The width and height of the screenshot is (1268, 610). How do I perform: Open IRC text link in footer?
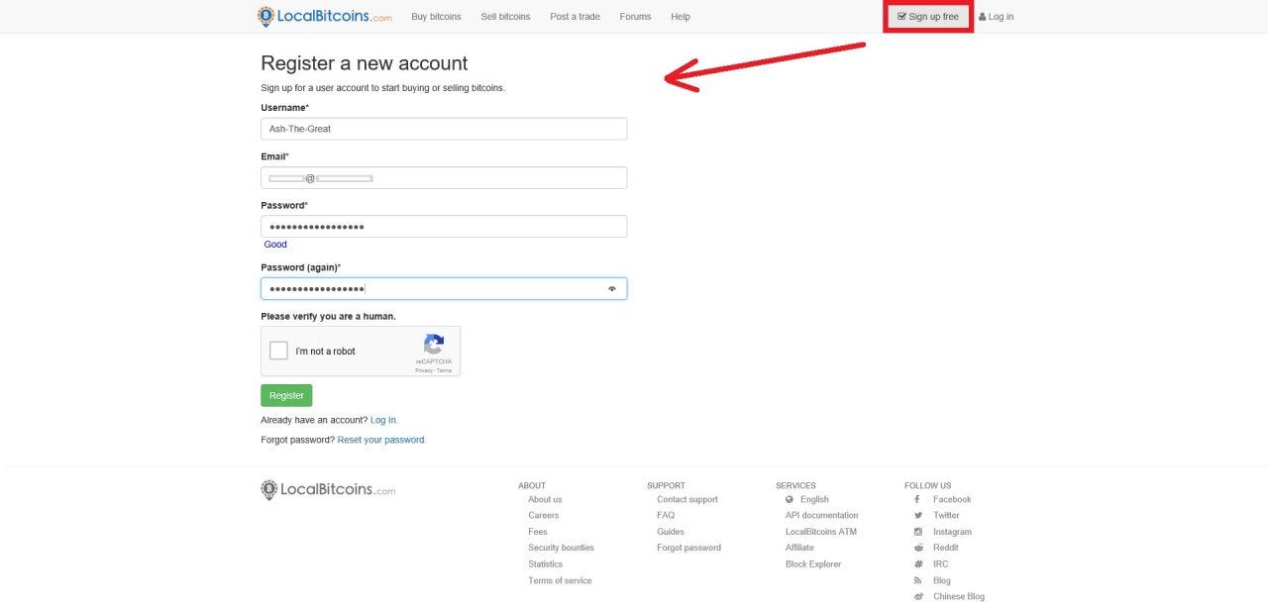940,563
